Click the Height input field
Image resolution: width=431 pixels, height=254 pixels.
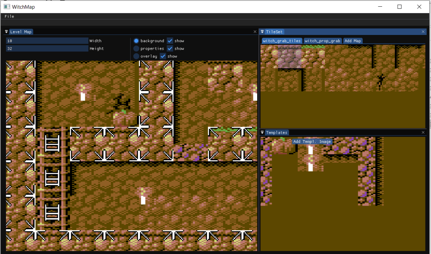point(47,48)
